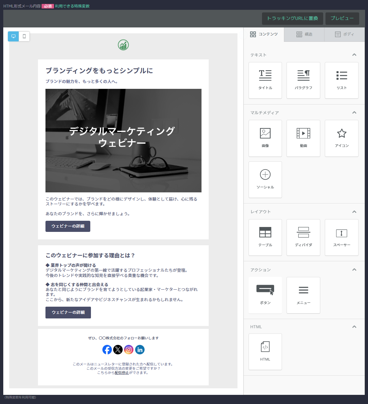Screen dimensions: 368x404
Task: Select the アイコン star block
Action: pos(342,138)
